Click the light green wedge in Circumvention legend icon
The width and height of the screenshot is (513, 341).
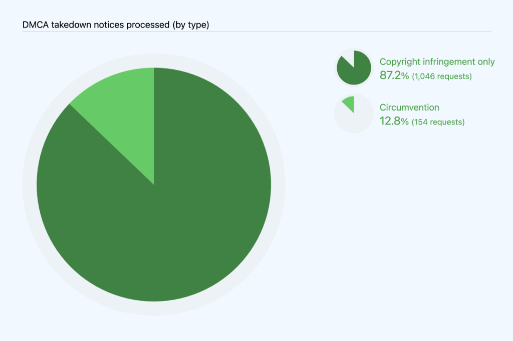pos(350,104)
